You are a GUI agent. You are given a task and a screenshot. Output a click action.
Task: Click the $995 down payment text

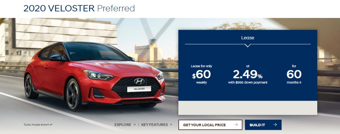click(x=248, y=83)
